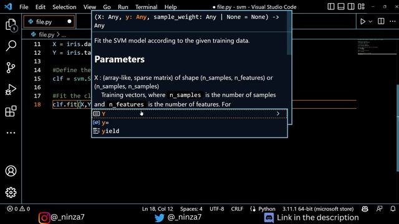Click the Ln 18, Col 12 status item

[157, 209]
